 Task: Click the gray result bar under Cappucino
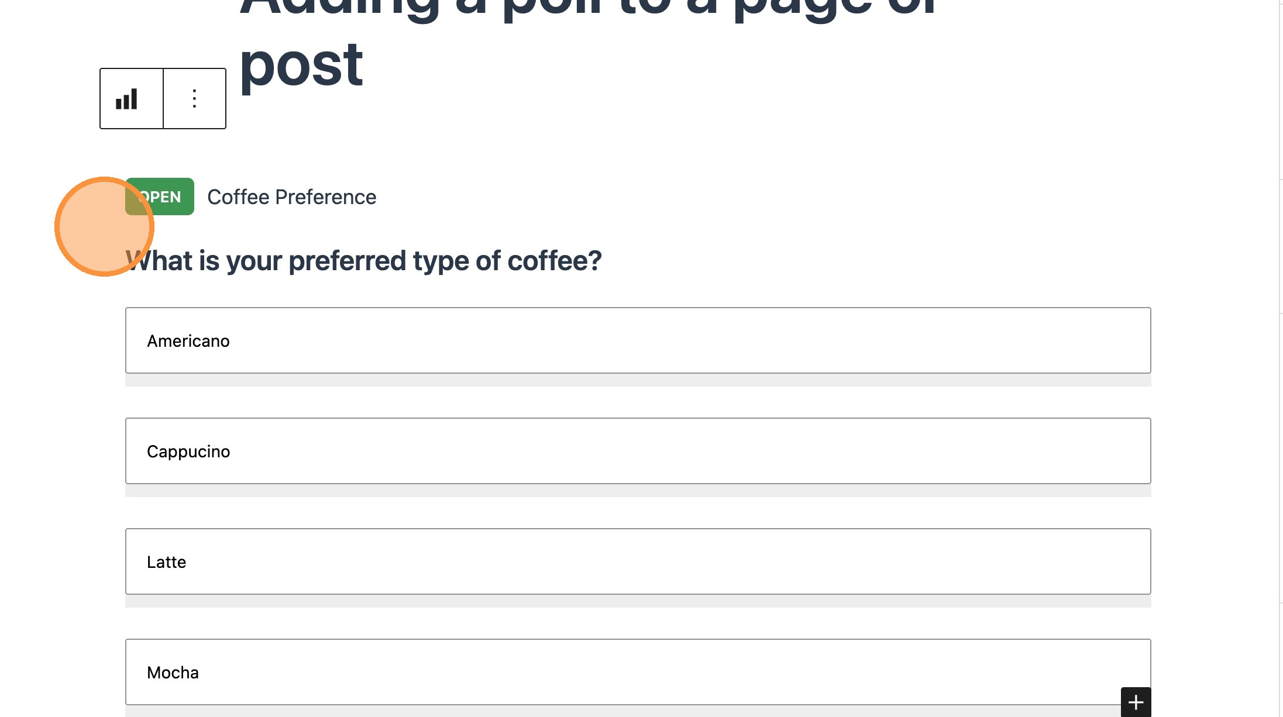pos(638,491)
